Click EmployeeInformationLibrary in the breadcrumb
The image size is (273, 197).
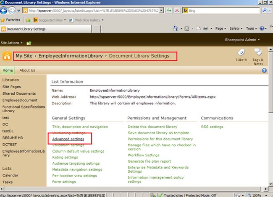pyautogui.click(x=71, y=56)
